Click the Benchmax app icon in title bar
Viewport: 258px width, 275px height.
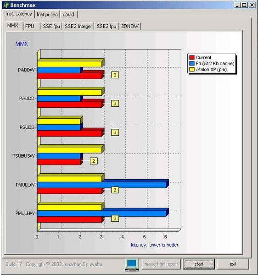[6, 5]
